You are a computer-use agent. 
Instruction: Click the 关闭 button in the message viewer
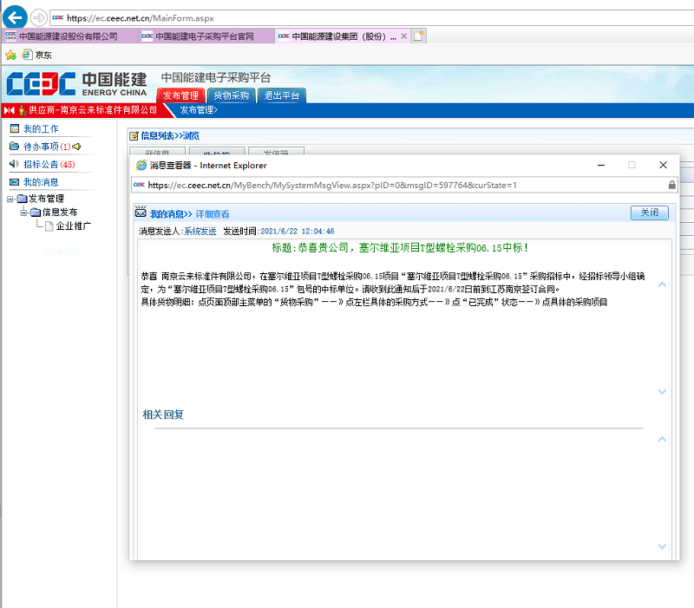pyautogui.click(x=649, y=212)
